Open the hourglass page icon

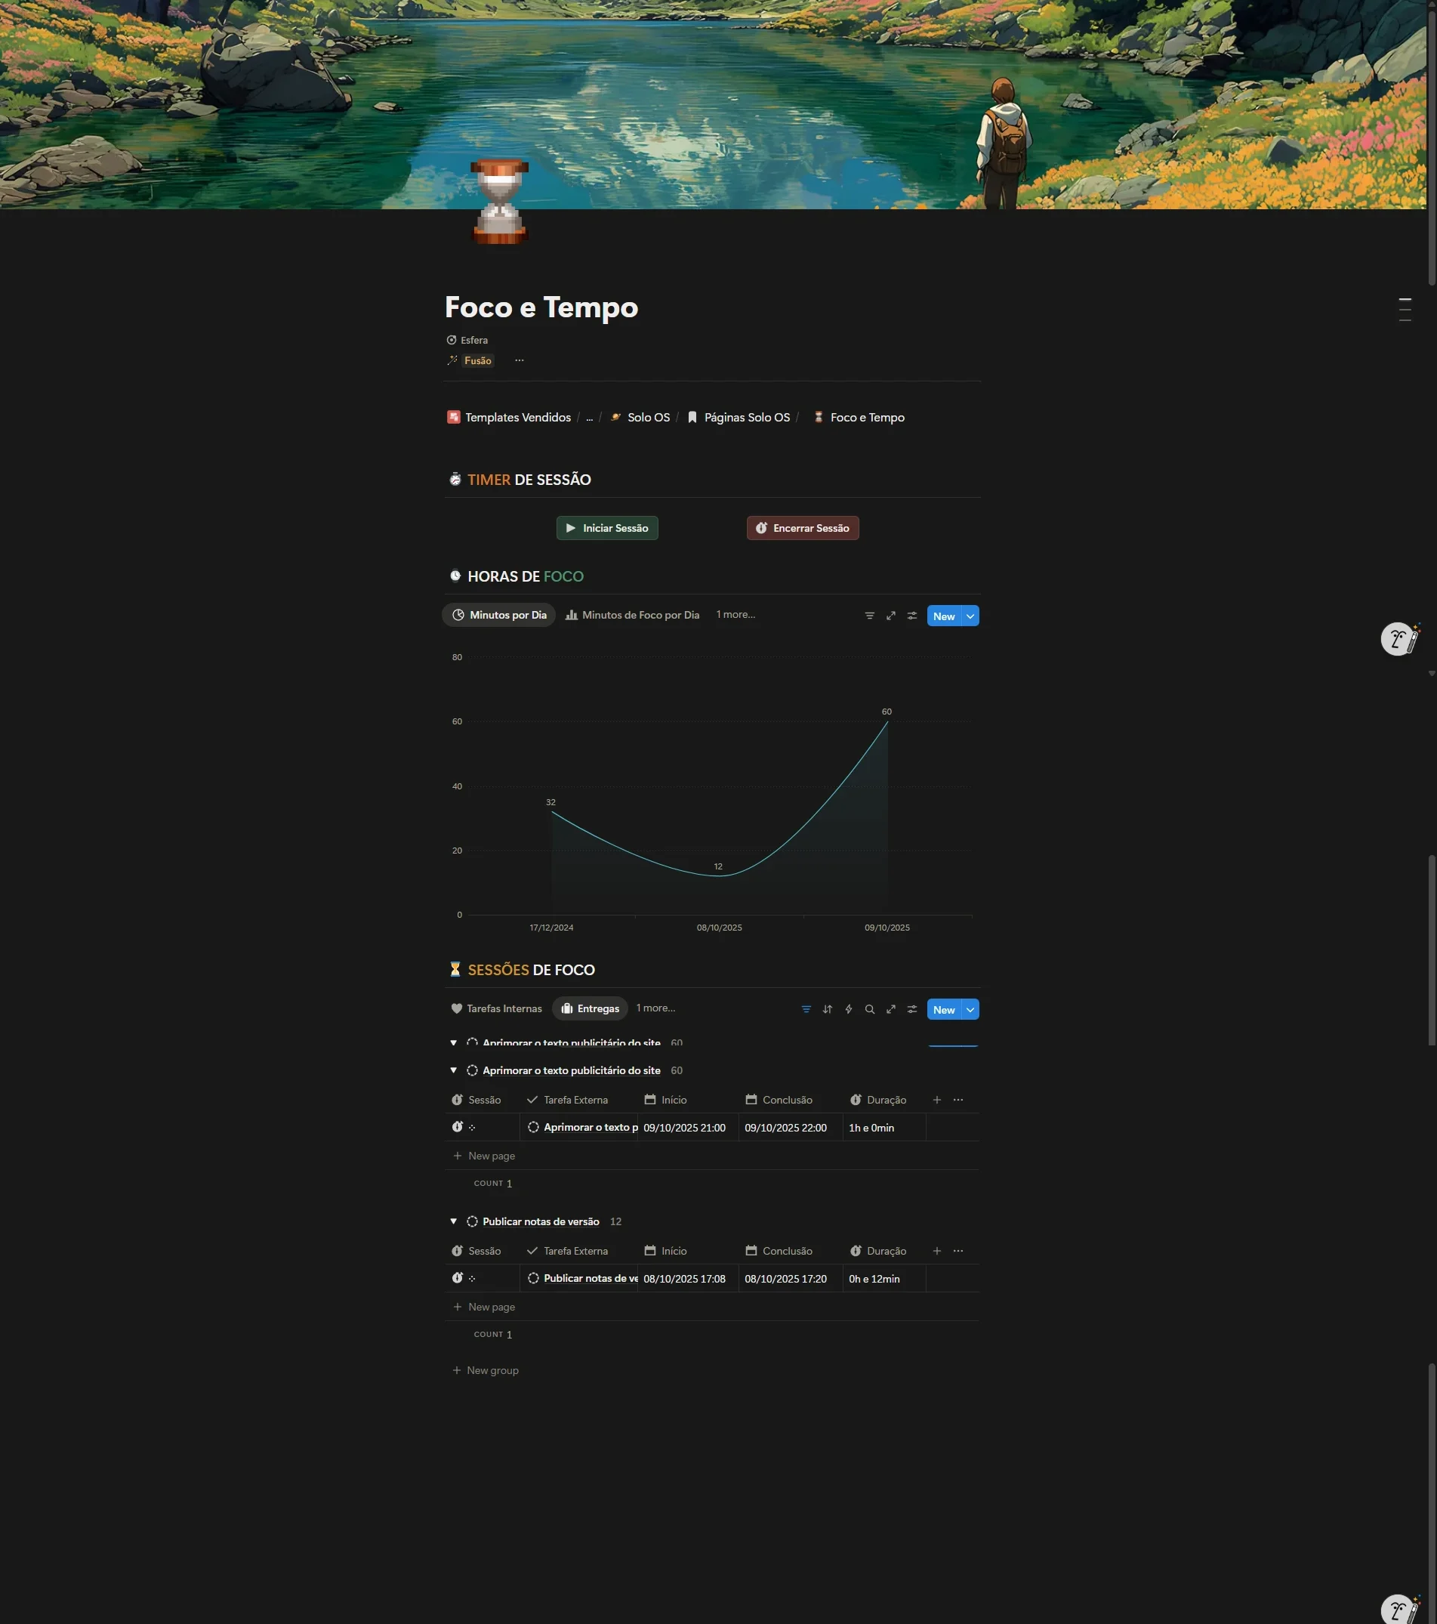pos(499,202)
